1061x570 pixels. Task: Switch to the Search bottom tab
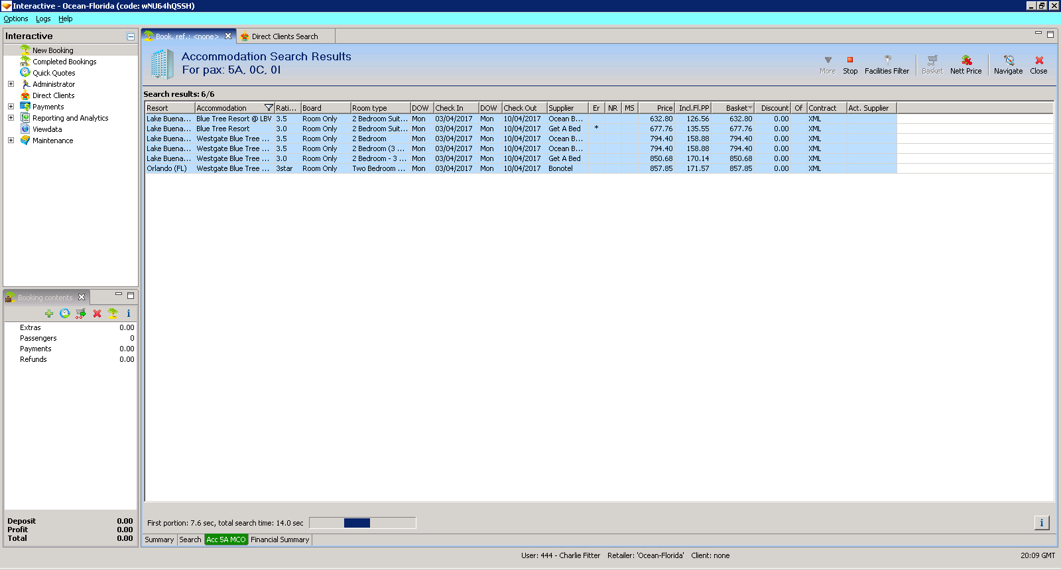point(190,540)
